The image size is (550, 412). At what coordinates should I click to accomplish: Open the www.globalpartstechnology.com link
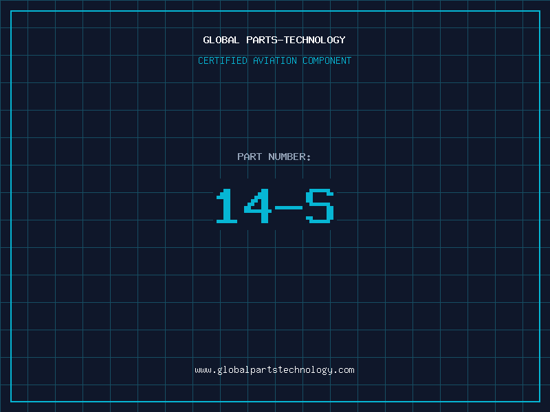[274, 370]
